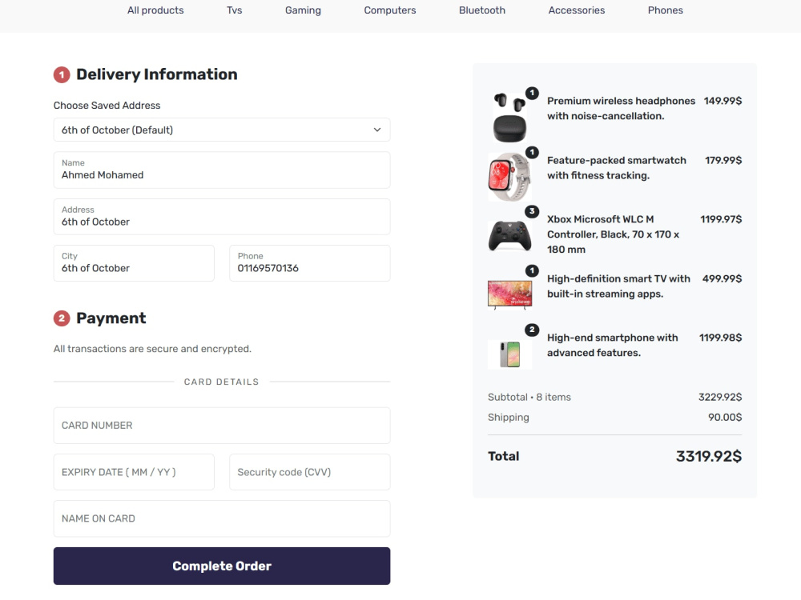Browse the Computers category
The width and height of the screenshot is (801, 600).
click(390, 10)
